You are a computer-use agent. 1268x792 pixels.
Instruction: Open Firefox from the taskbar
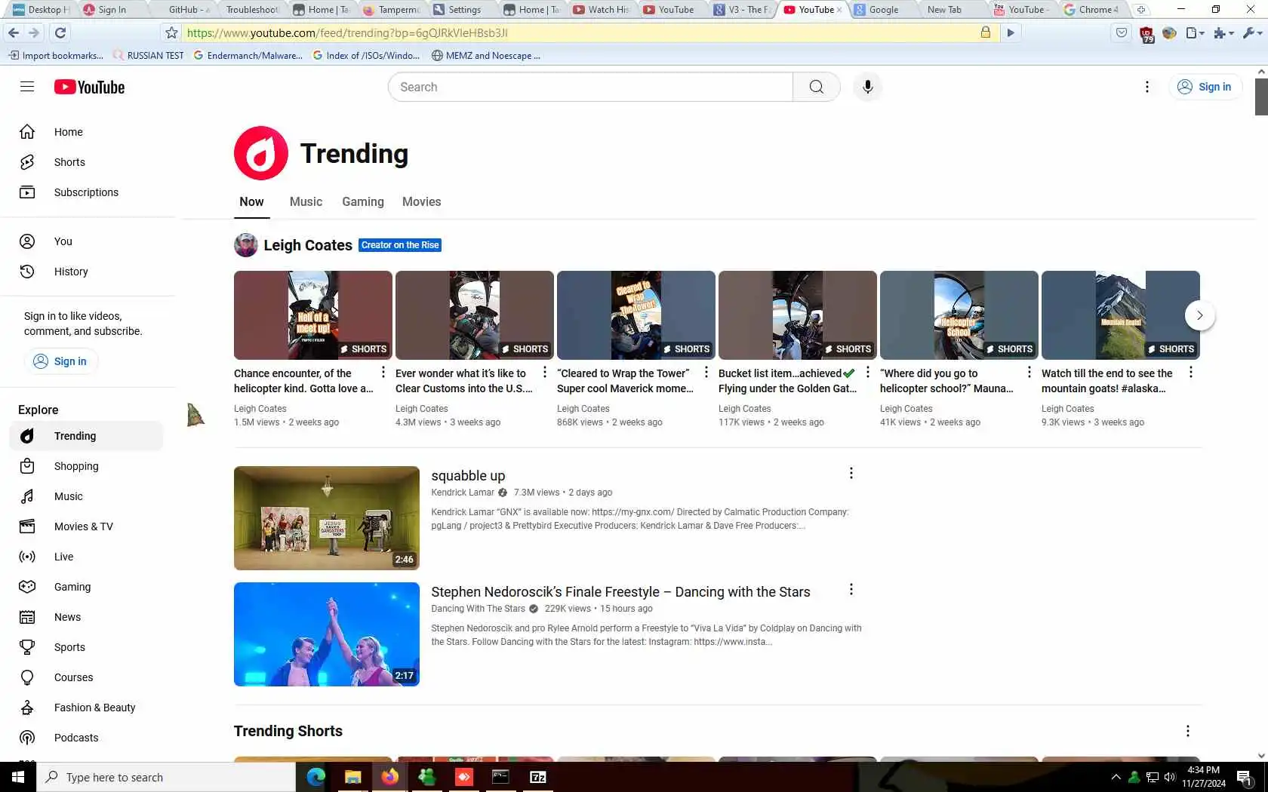pos(389,777)
